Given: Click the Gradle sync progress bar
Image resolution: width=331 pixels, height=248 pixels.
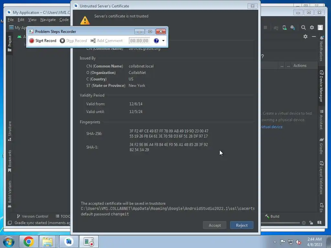Looking at the screenshot, I should pos(280,223).
